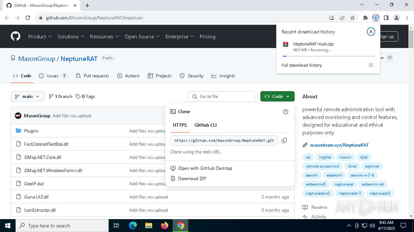Expand the Resources menu
Viewport: 414px width, 232px height.
pos(104,36)
